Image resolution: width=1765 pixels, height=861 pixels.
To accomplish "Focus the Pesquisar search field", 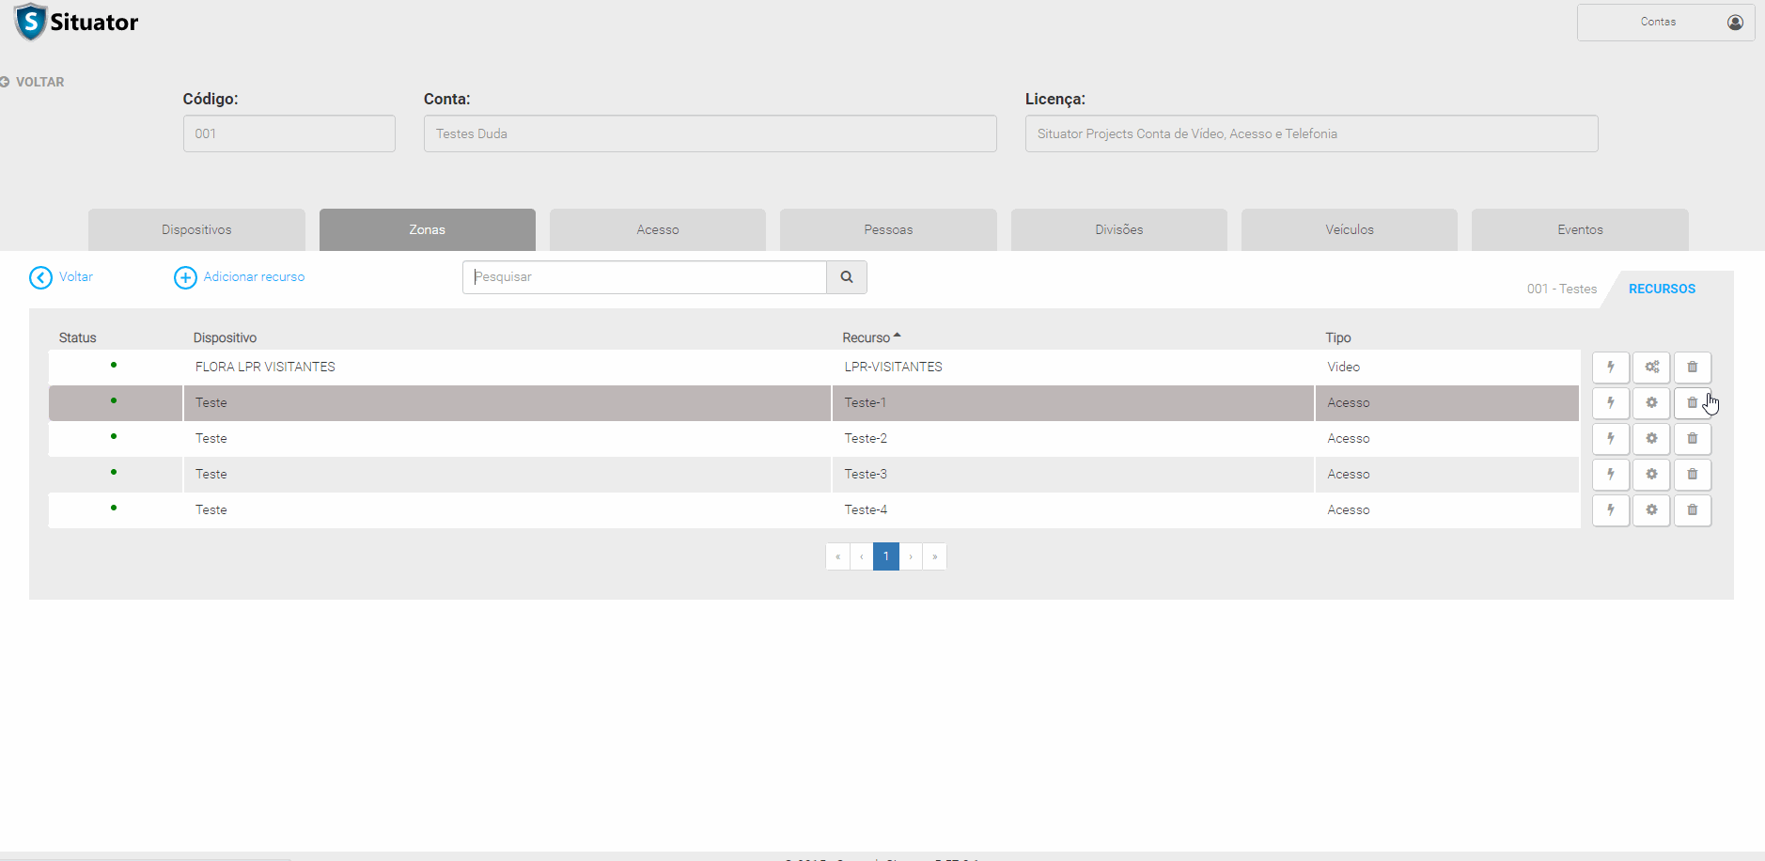I will click(645, 277).
